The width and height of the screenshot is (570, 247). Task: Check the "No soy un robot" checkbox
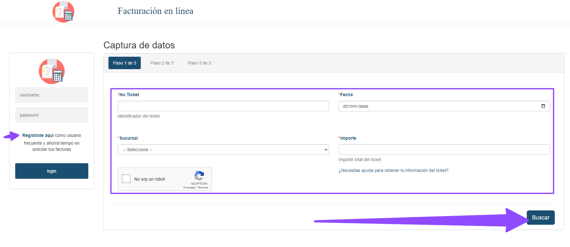click(126, 179)
